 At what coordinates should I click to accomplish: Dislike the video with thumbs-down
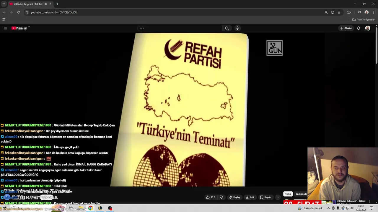pos(221,197)
